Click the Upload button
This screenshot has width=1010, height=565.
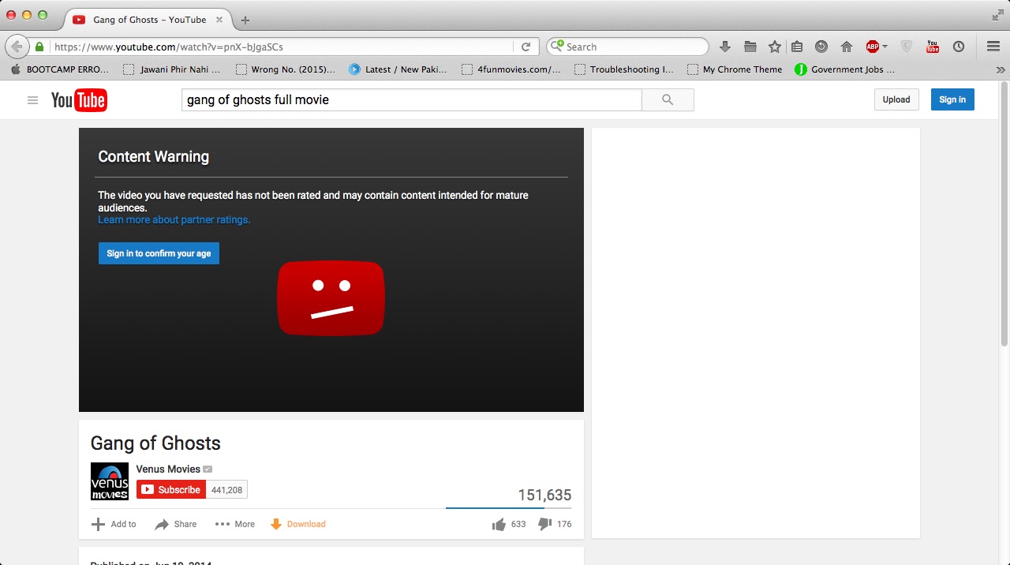896,99
